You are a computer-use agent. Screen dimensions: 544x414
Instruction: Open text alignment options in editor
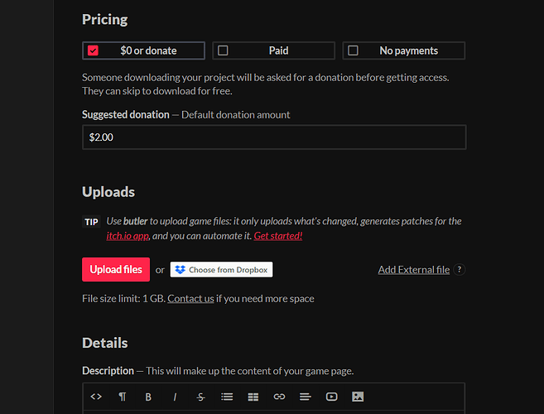pyautogui.click(x=305, y=397)
